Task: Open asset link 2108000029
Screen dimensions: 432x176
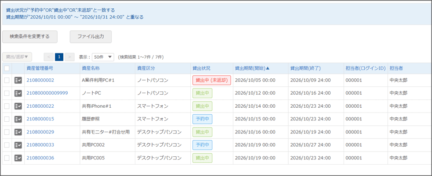Action: click(x=40, y=132)
